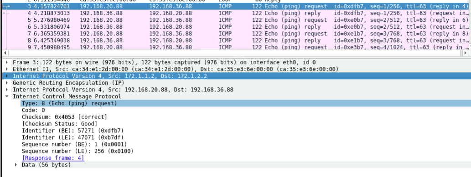Select Checksum: 0x4053 field
Screen dimensions: 471x177
point(64,117)
